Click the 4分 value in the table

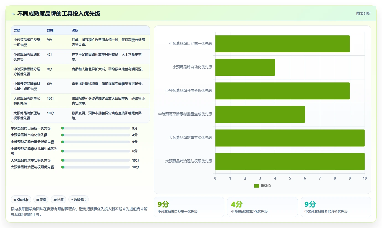point(50,55)
